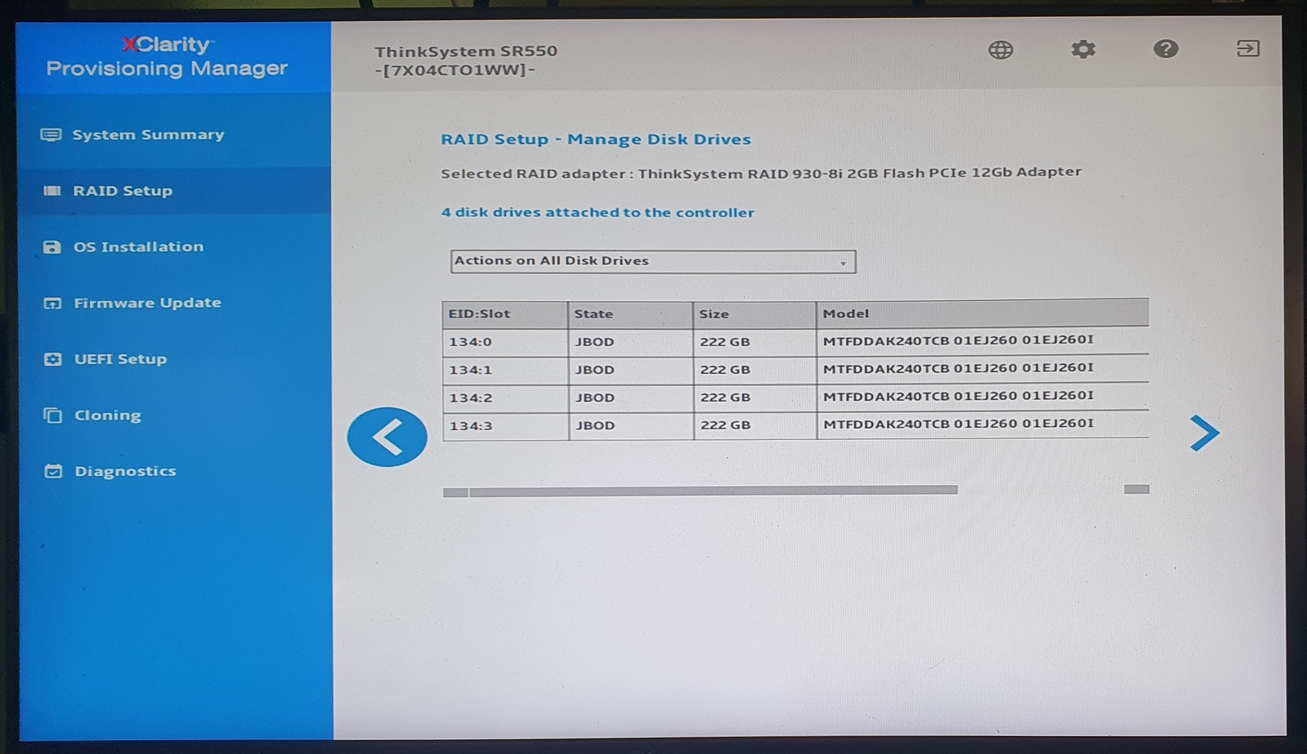Viewport: 1307px width, 754px height.
Task: Go back with the round left arrow
Action: pyautogui.click(x=387, y=437)
